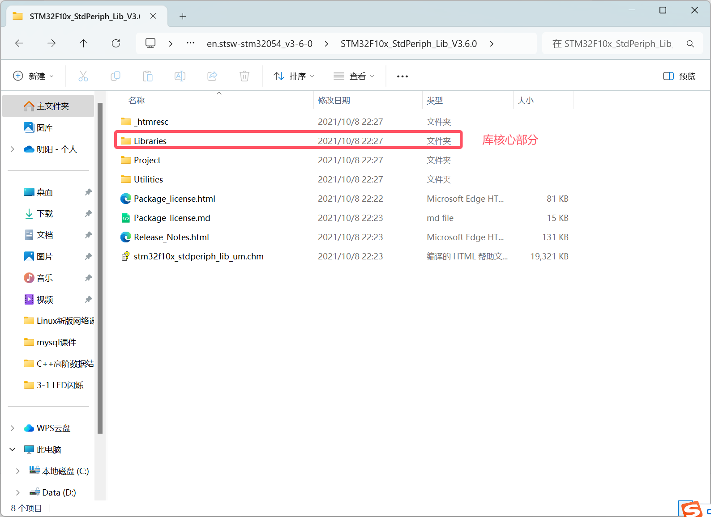Unpin 视频 using its pin icon
The height and width of the screenshot is (517, 711).
click(88, 299)
